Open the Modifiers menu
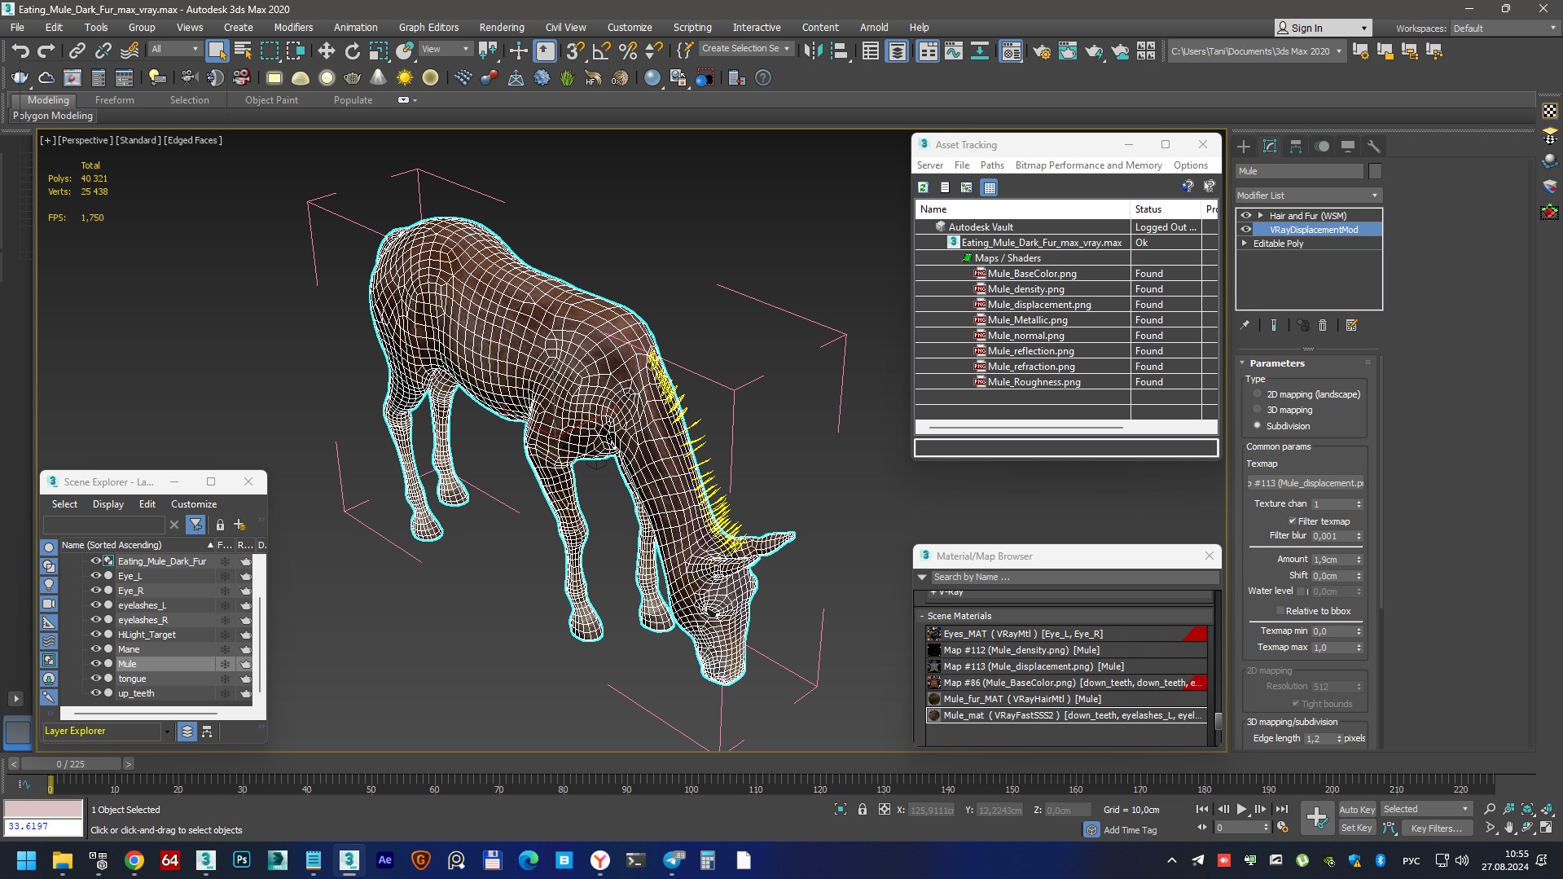 [293, 27]
